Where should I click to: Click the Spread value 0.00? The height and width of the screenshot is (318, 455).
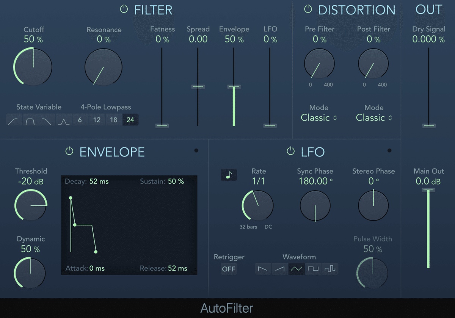198,39
